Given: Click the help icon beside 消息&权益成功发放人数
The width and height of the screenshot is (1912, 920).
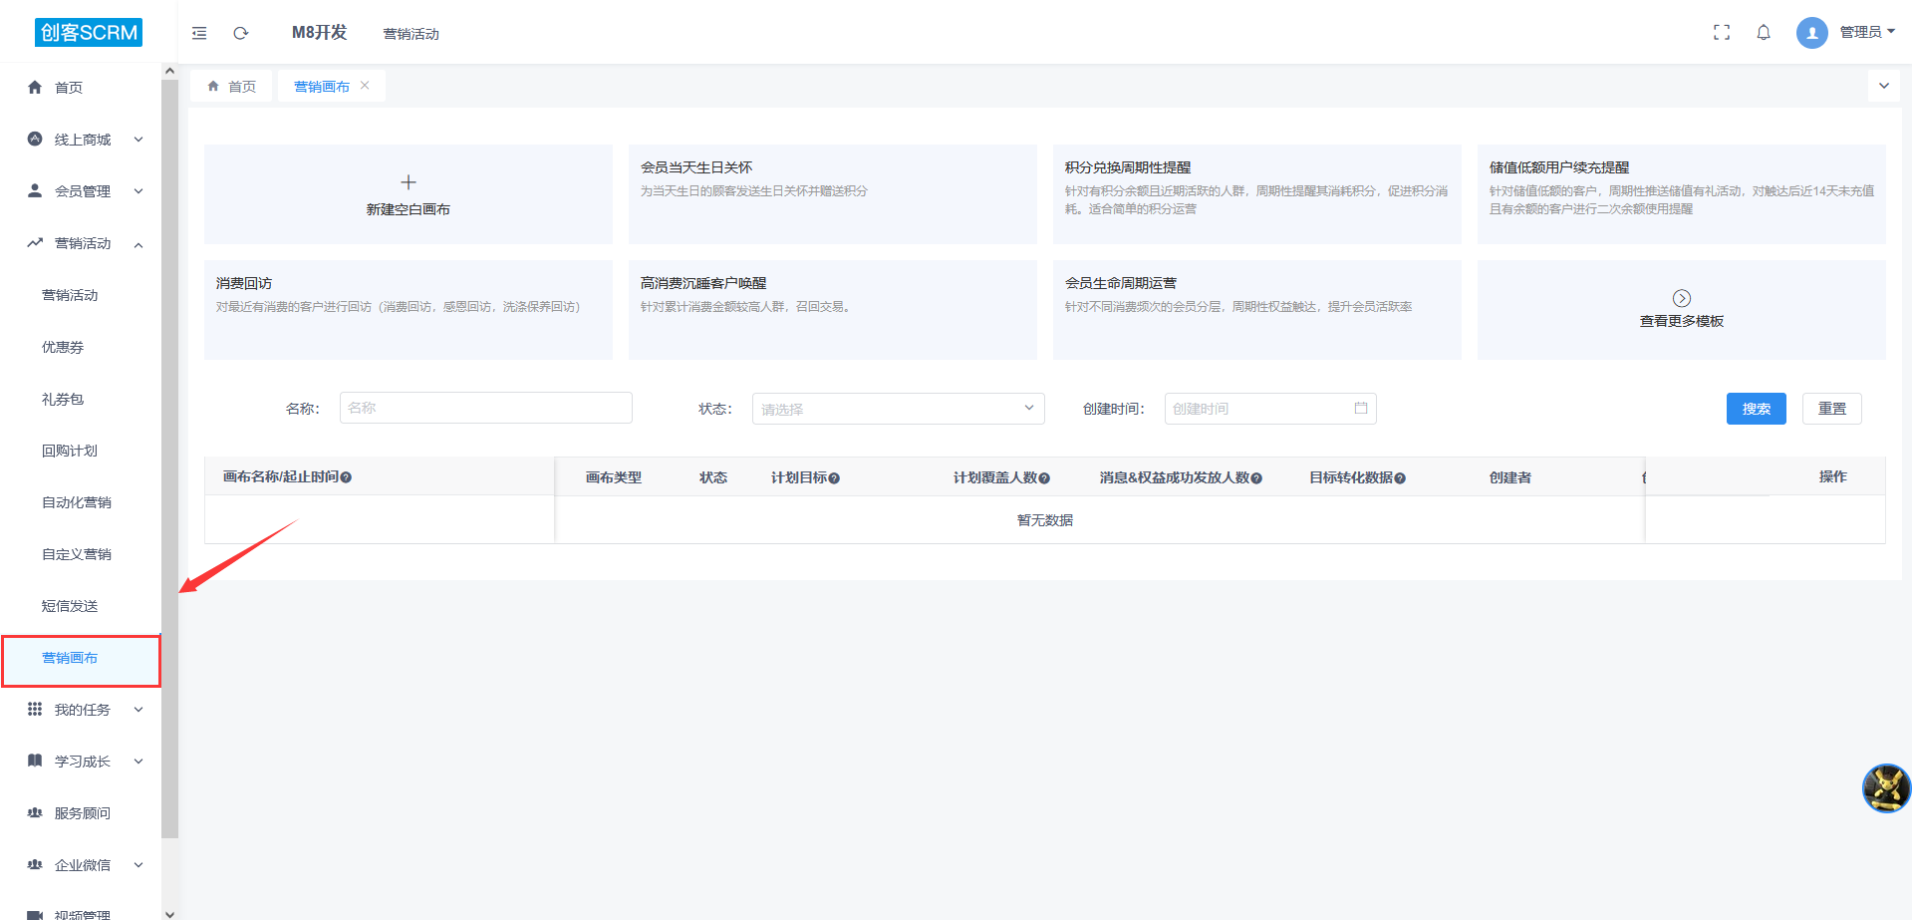Looking at the screenshot, I should (1256, 478).
